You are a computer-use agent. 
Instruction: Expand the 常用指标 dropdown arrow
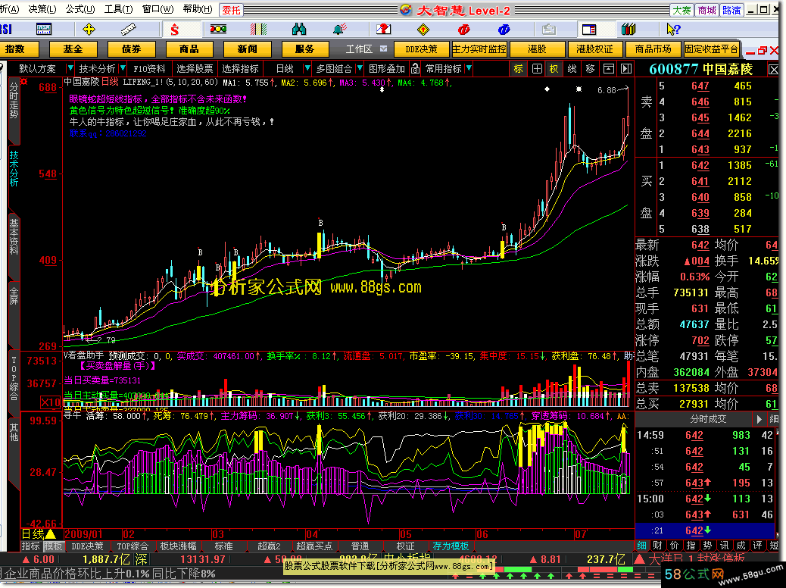point(469,68)
